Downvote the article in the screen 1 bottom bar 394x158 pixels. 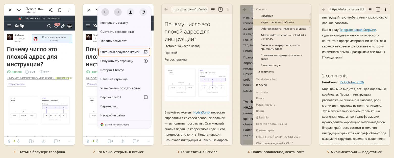pos(18,141)
